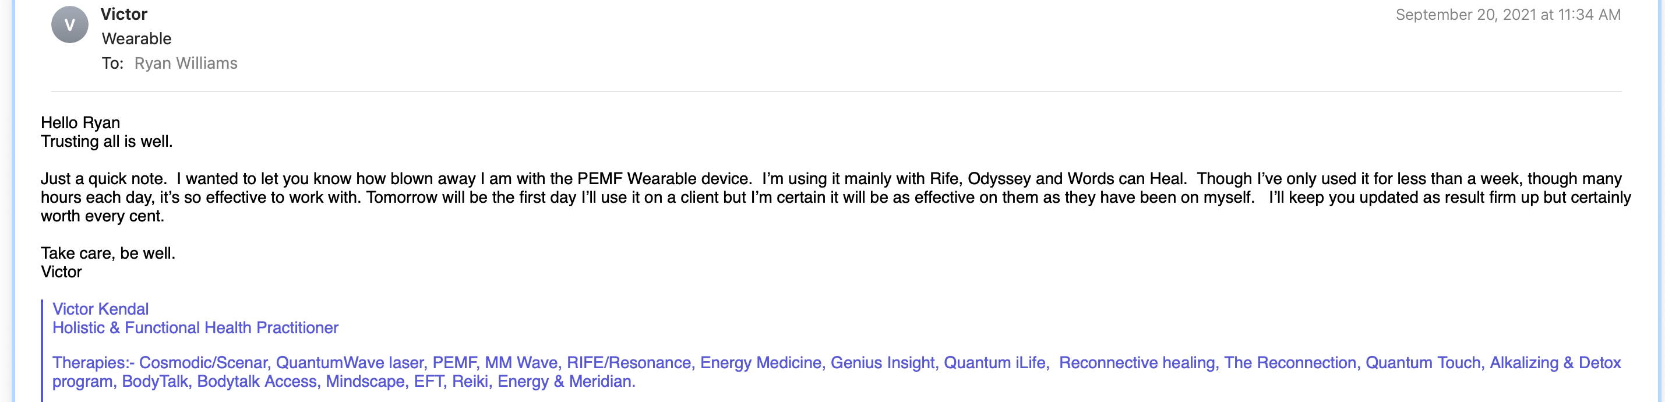Click "Holistic & Functional Health Practitioner" title
This screenshot has height=402, width=1665.
click(x=195, y=327)
